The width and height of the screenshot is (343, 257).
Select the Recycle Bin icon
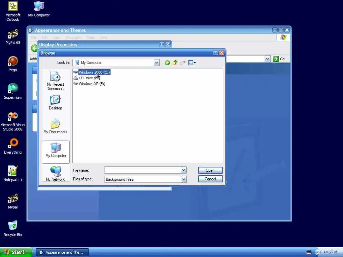[13, 229]
